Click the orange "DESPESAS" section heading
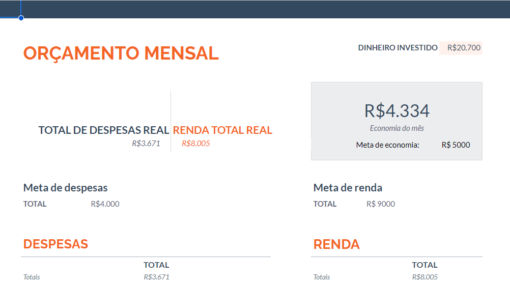 (x=56, y=244)
